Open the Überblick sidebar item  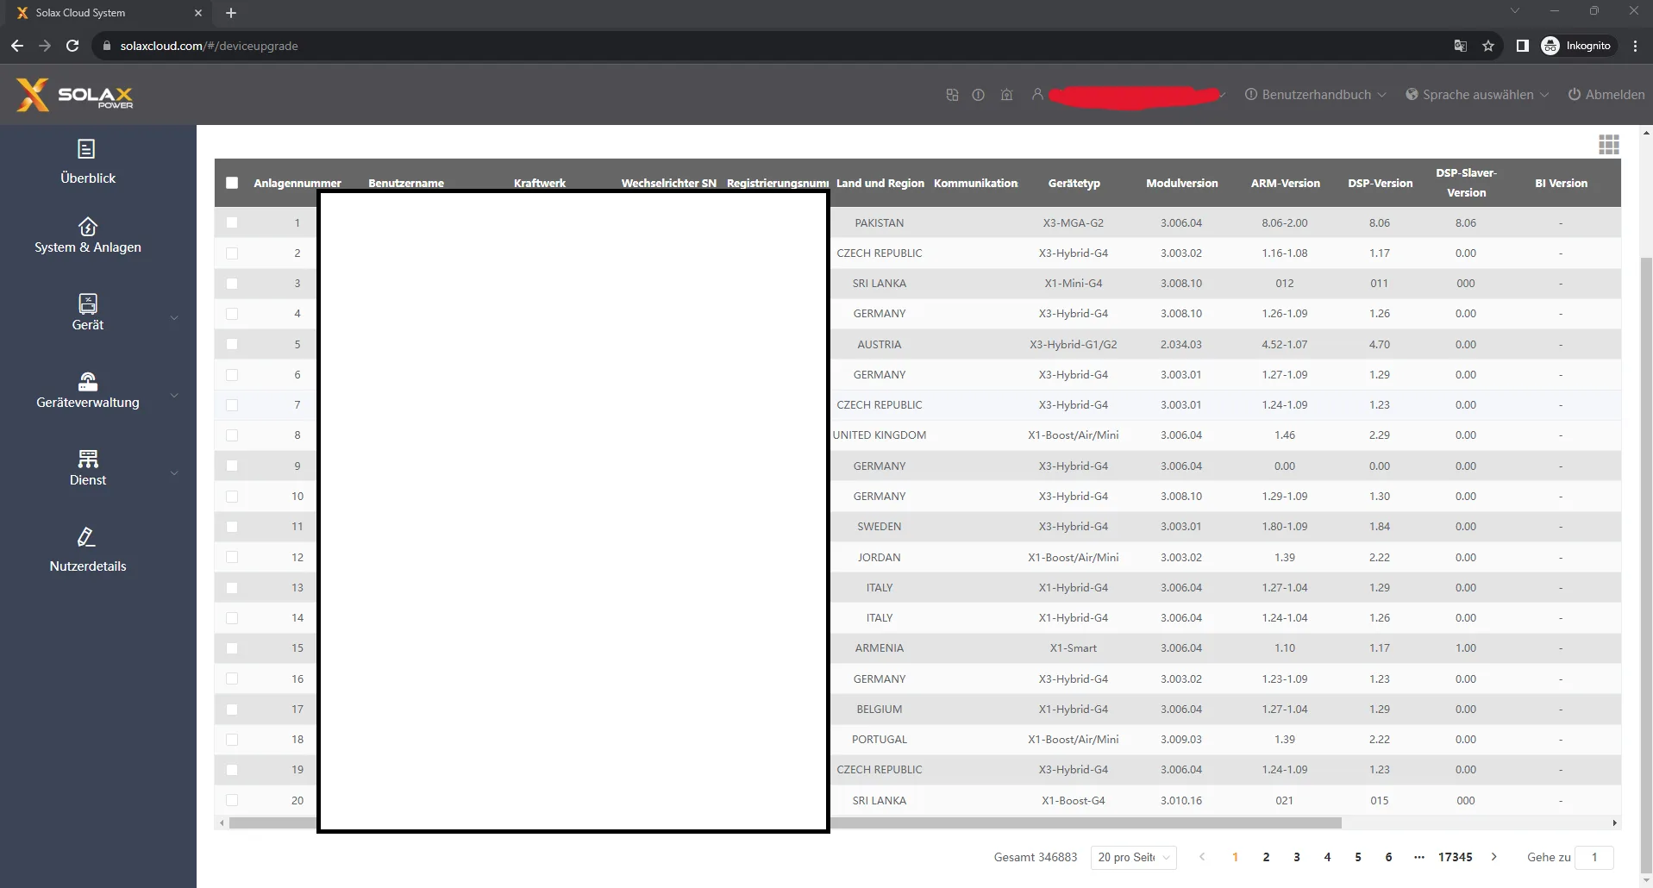click(x=87, y=161)
